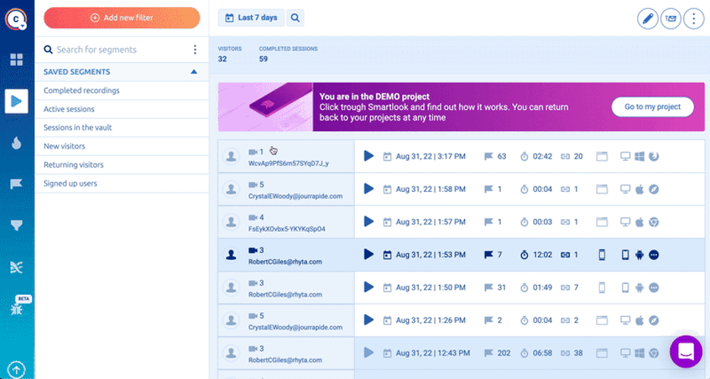Play the Aug 31 1:58 PM session

pos(369,189)
